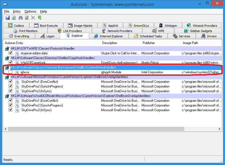The height and width of the screenshot is (165, 225).
Task: Open the Help menu
Action: click(x=43, y=11)
